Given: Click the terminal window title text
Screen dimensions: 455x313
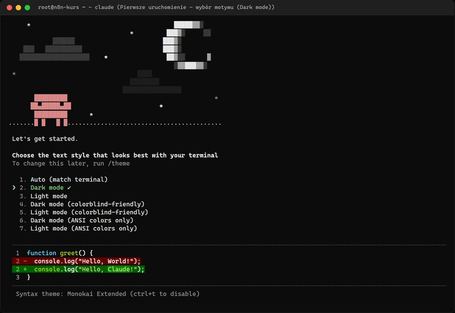Looking at the screenshot, I should click(156, 7).
